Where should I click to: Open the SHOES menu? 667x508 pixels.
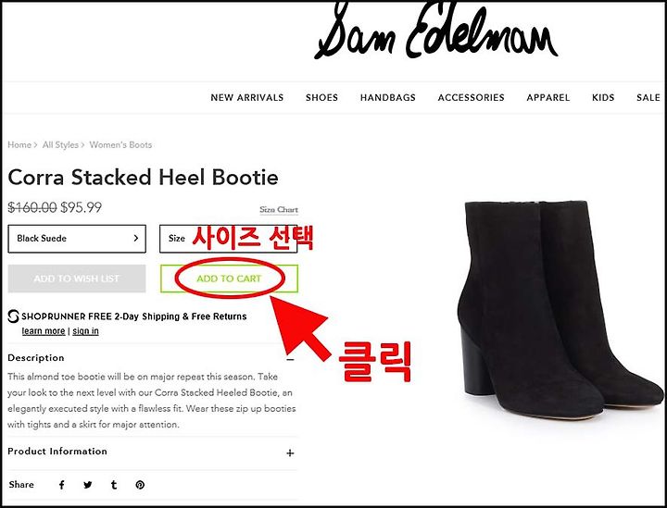point(321,98)
